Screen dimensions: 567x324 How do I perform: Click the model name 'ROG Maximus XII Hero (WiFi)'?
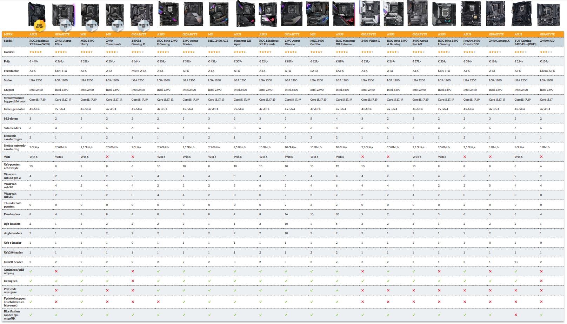coord(40,42)
